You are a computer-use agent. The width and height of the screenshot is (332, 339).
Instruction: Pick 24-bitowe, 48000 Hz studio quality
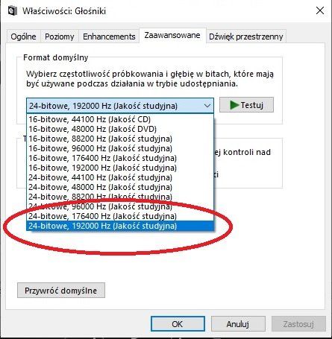coord(120,187)
